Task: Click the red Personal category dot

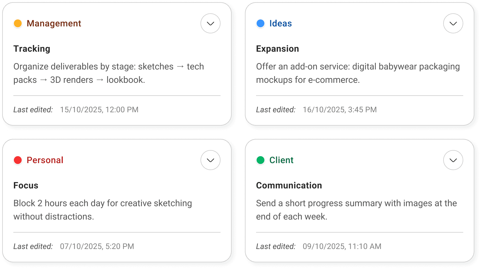Action: tap(18, 160)
